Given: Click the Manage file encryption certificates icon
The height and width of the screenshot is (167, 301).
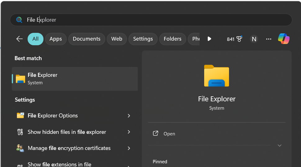Looking at the screenshot, I should pos(20,148).
